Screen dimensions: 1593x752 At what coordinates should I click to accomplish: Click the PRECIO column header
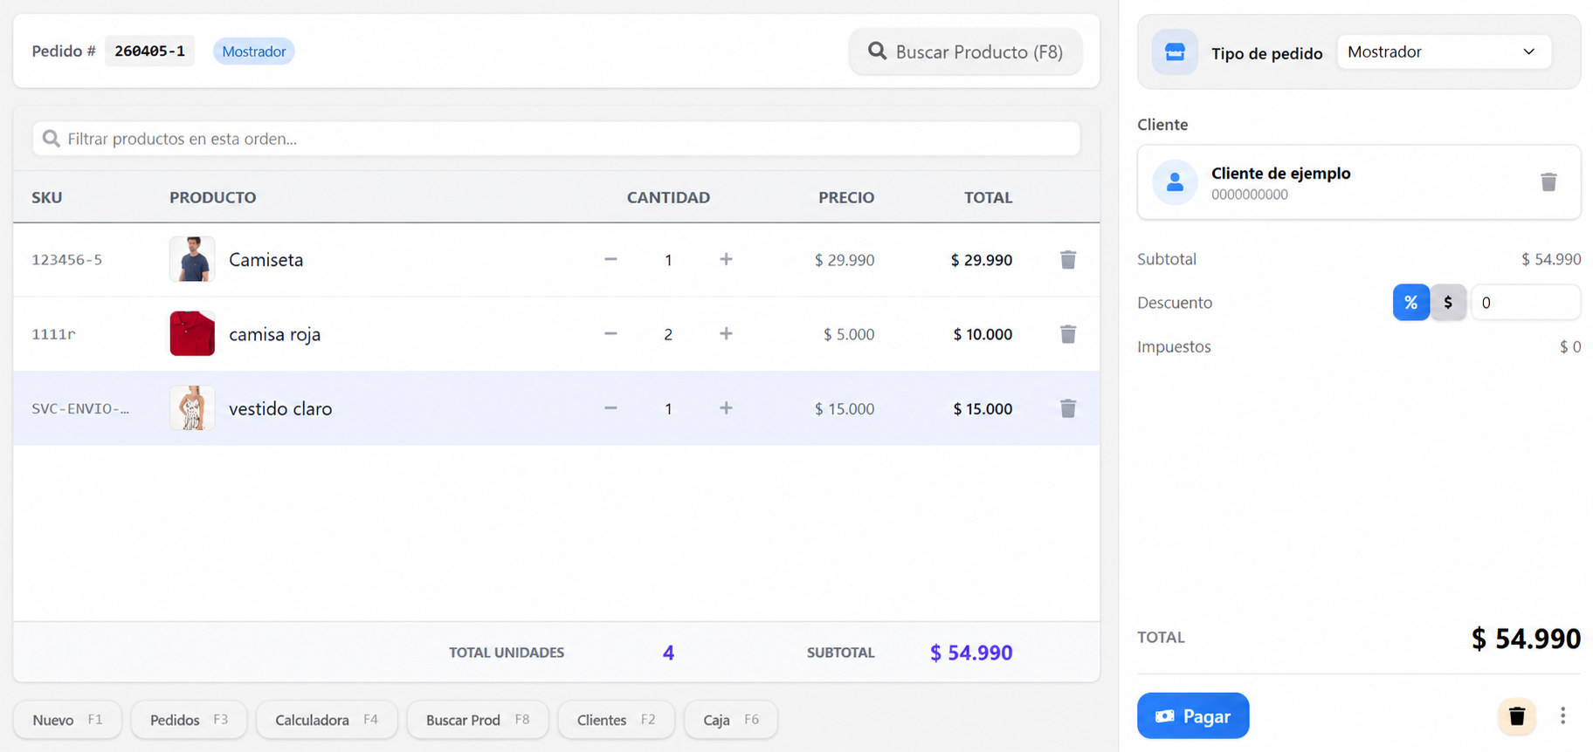tap(846, 197)
